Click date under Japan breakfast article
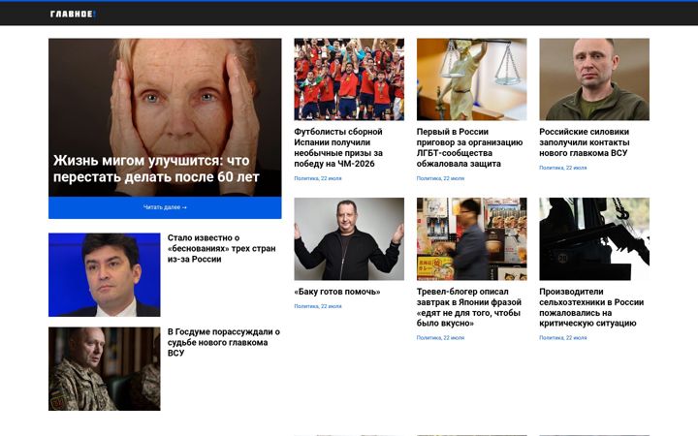698x436 pixels. pyautogui.click(x=440, y=338)
